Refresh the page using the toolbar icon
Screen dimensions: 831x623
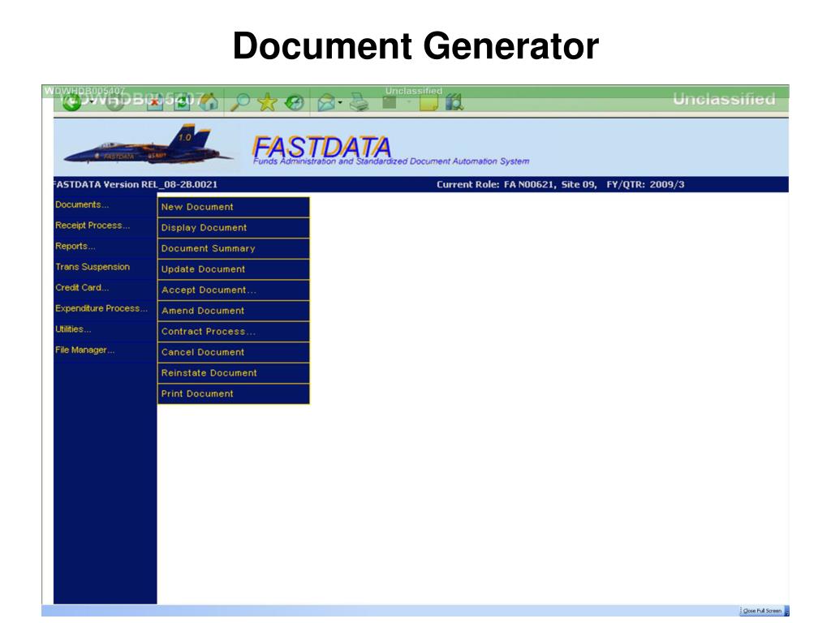[181, 101]
